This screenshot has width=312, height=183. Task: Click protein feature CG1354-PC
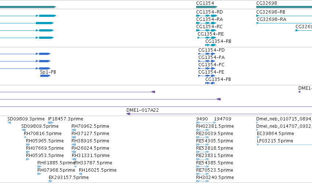pos(211,65)
